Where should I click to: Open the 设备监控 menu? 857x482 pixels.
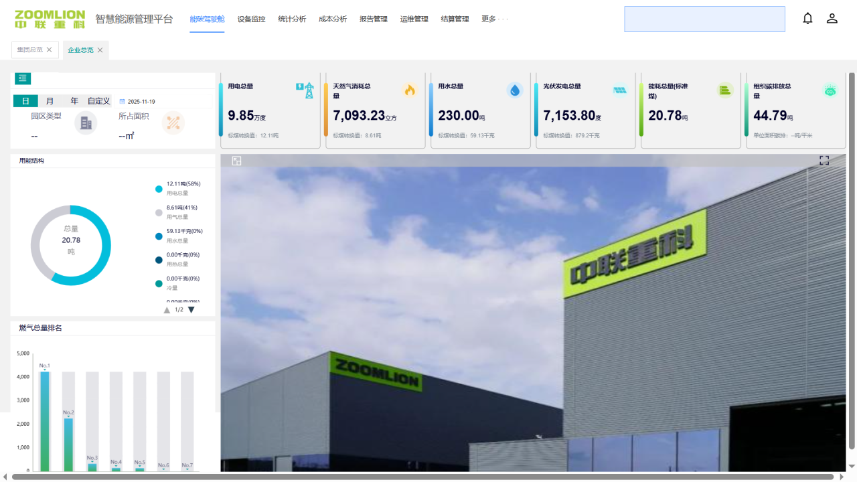point(251,19)
